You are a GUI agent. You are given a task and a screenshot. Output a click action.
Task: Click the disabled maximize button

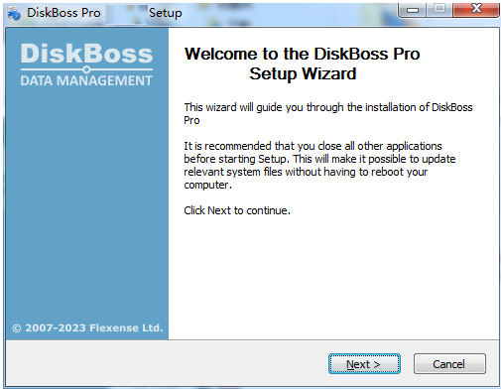tap(439, 9)
